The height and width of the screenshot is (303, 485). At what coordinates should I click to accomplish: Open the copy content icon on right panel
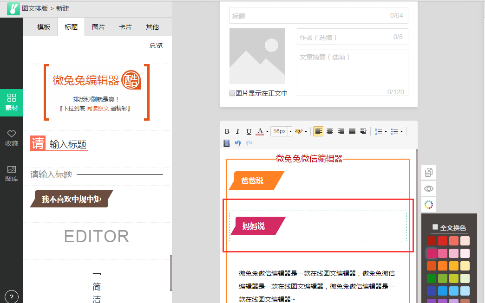pyautogui.click(x=428, y=172)
